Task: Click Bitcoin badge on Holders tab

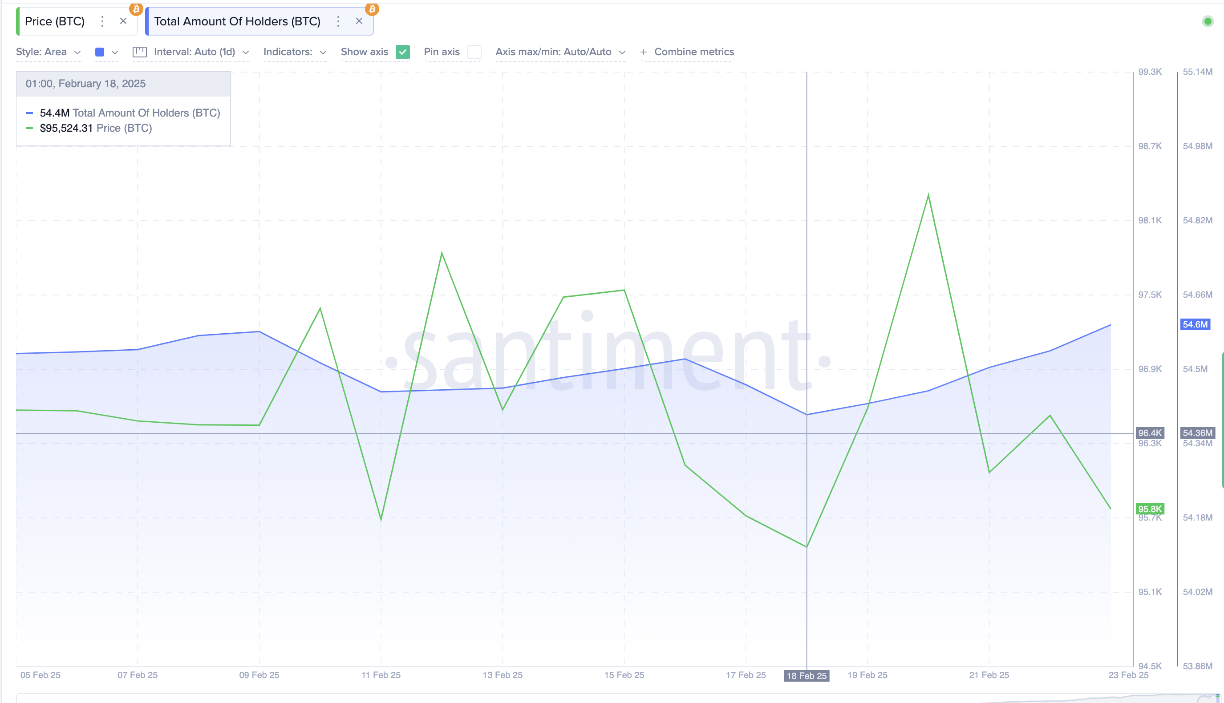Action: (x=372, y=9)
